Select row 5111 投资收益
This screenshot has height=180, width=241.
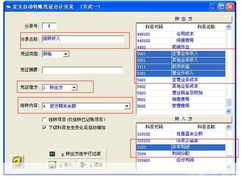point(181,67)
